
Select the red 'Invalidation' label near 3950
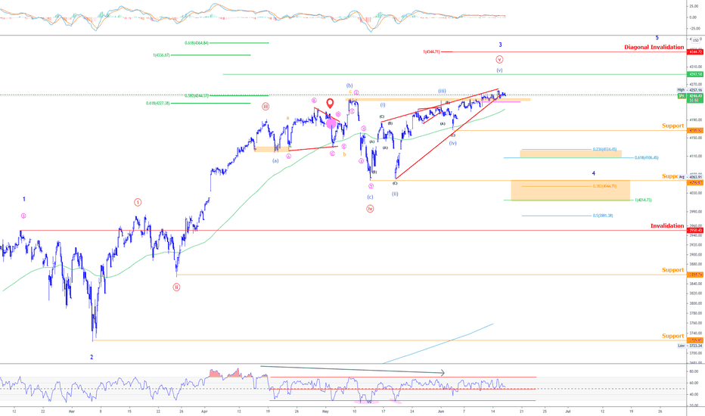click(667, 225)
